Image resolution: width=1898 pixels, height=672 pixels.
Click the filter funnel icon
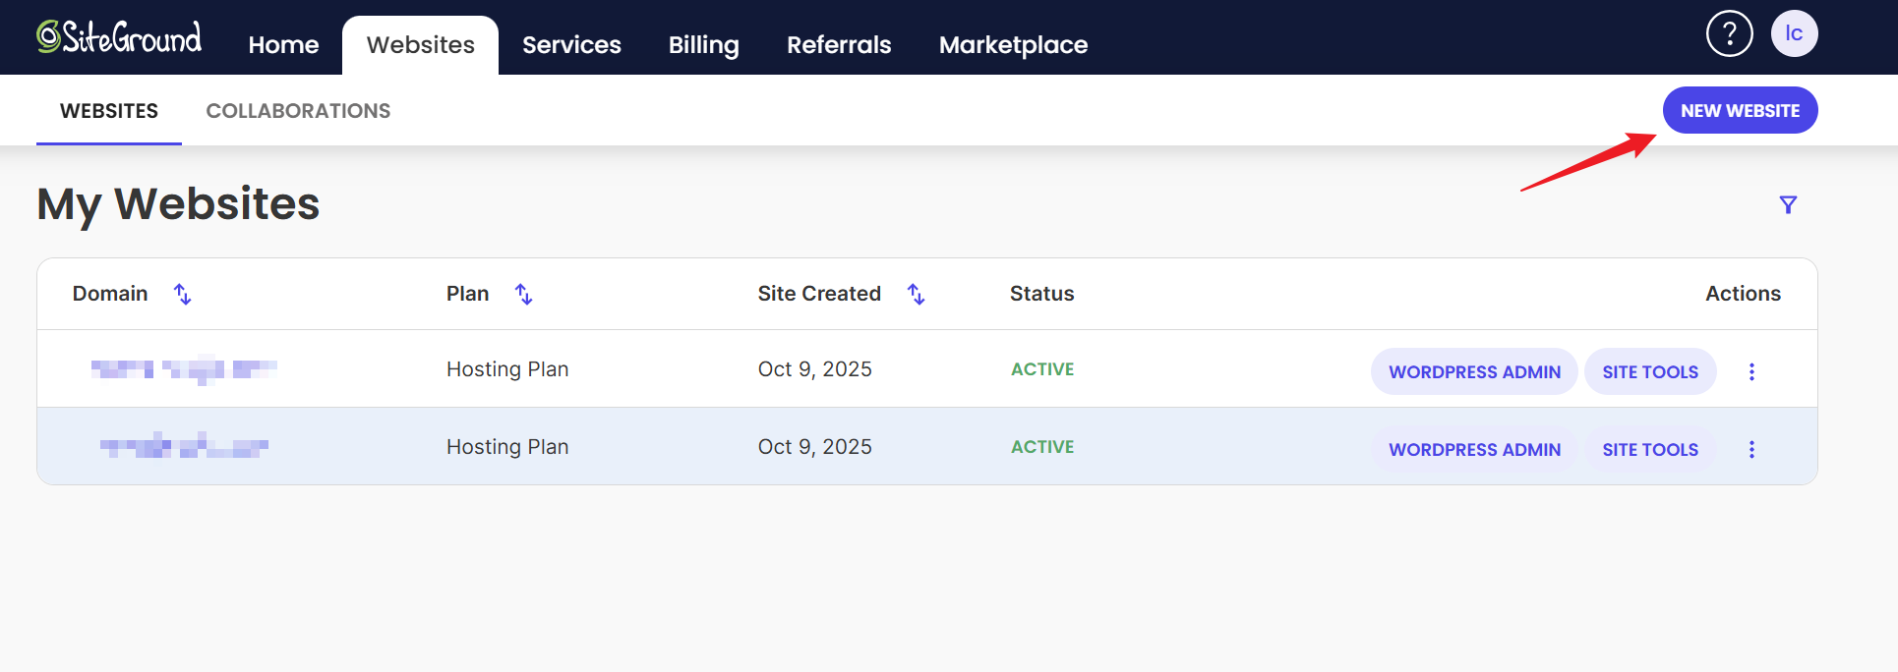coord(1788,204)
